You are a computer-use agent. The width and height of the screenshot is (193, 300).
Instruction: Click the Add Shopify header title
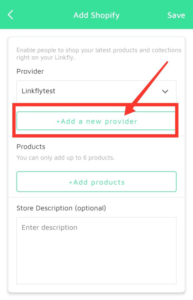pos(96,15)
